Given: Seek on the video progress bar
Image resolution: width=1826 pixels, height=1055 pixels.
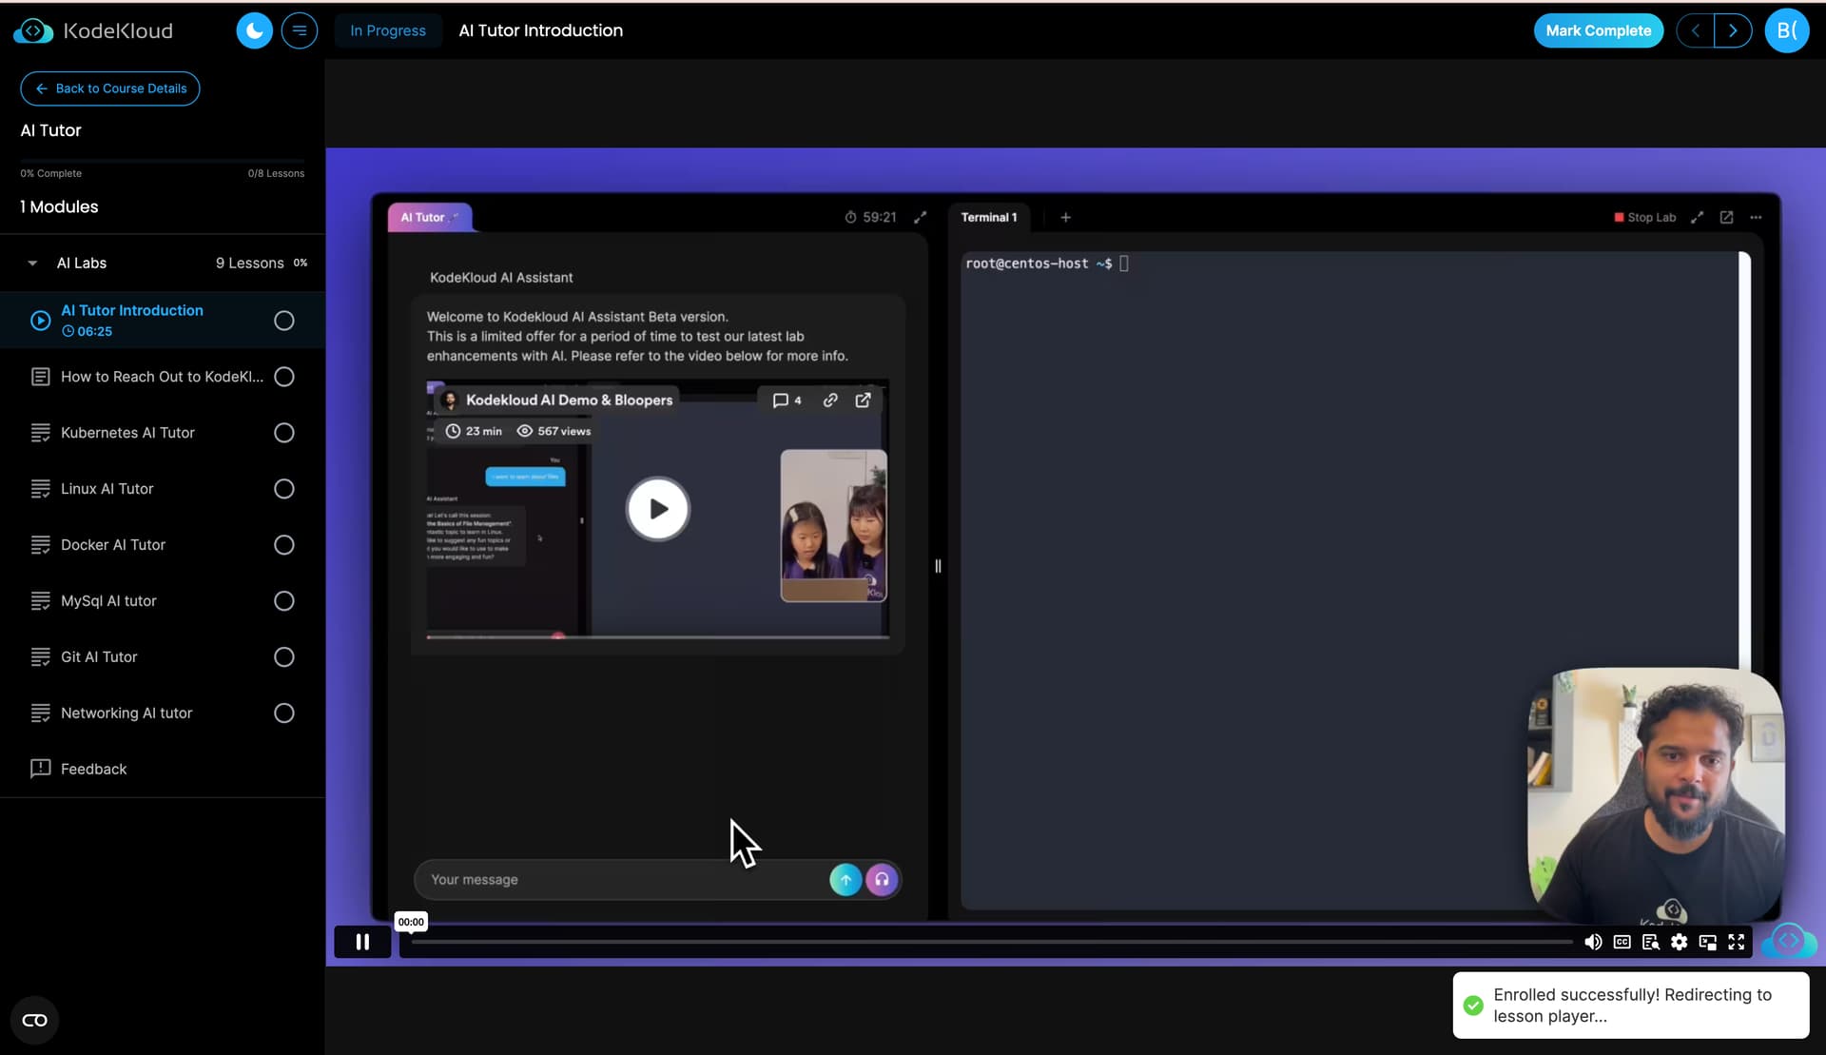Looking at the screenshot, I should point(991,942).
